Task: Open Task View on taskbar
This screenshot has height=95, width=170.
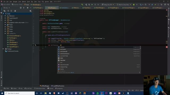Action: [41, 93]
